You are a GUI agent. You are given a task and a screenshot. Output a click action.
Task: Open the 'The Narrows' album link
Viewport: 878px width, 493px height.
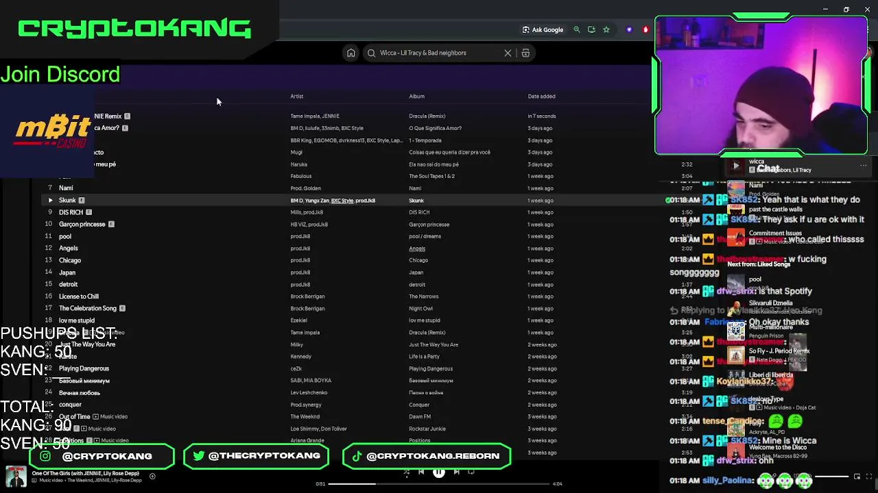[x=423, y=296]
